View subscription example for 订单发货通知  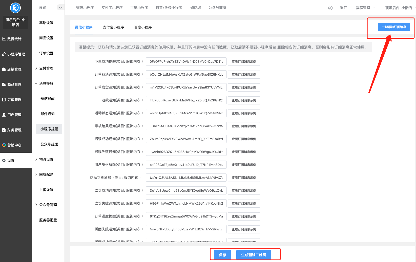pyautogui.click(x=244, y=88)
